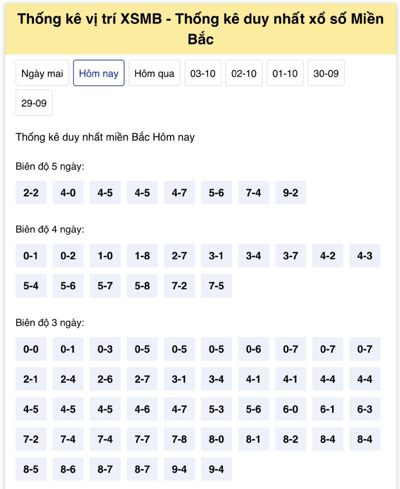
Task: Click the 7-7 position chip
Action: (x=142, y=439)
